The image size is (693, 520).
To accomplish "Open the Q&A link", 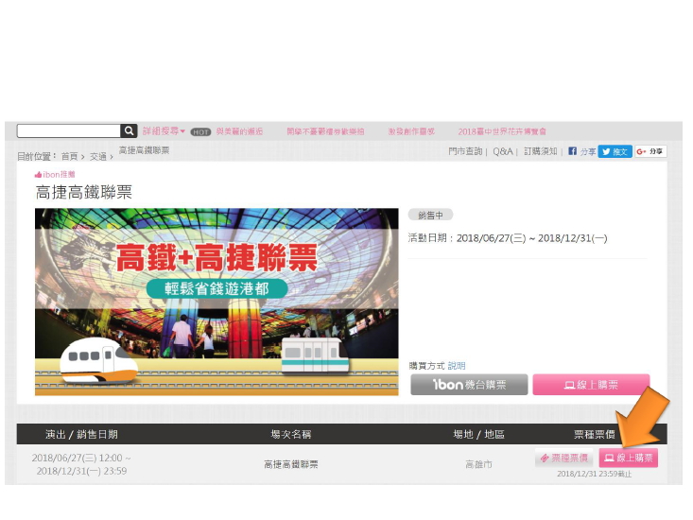I will pyautogui.click(x=502, y=151).
